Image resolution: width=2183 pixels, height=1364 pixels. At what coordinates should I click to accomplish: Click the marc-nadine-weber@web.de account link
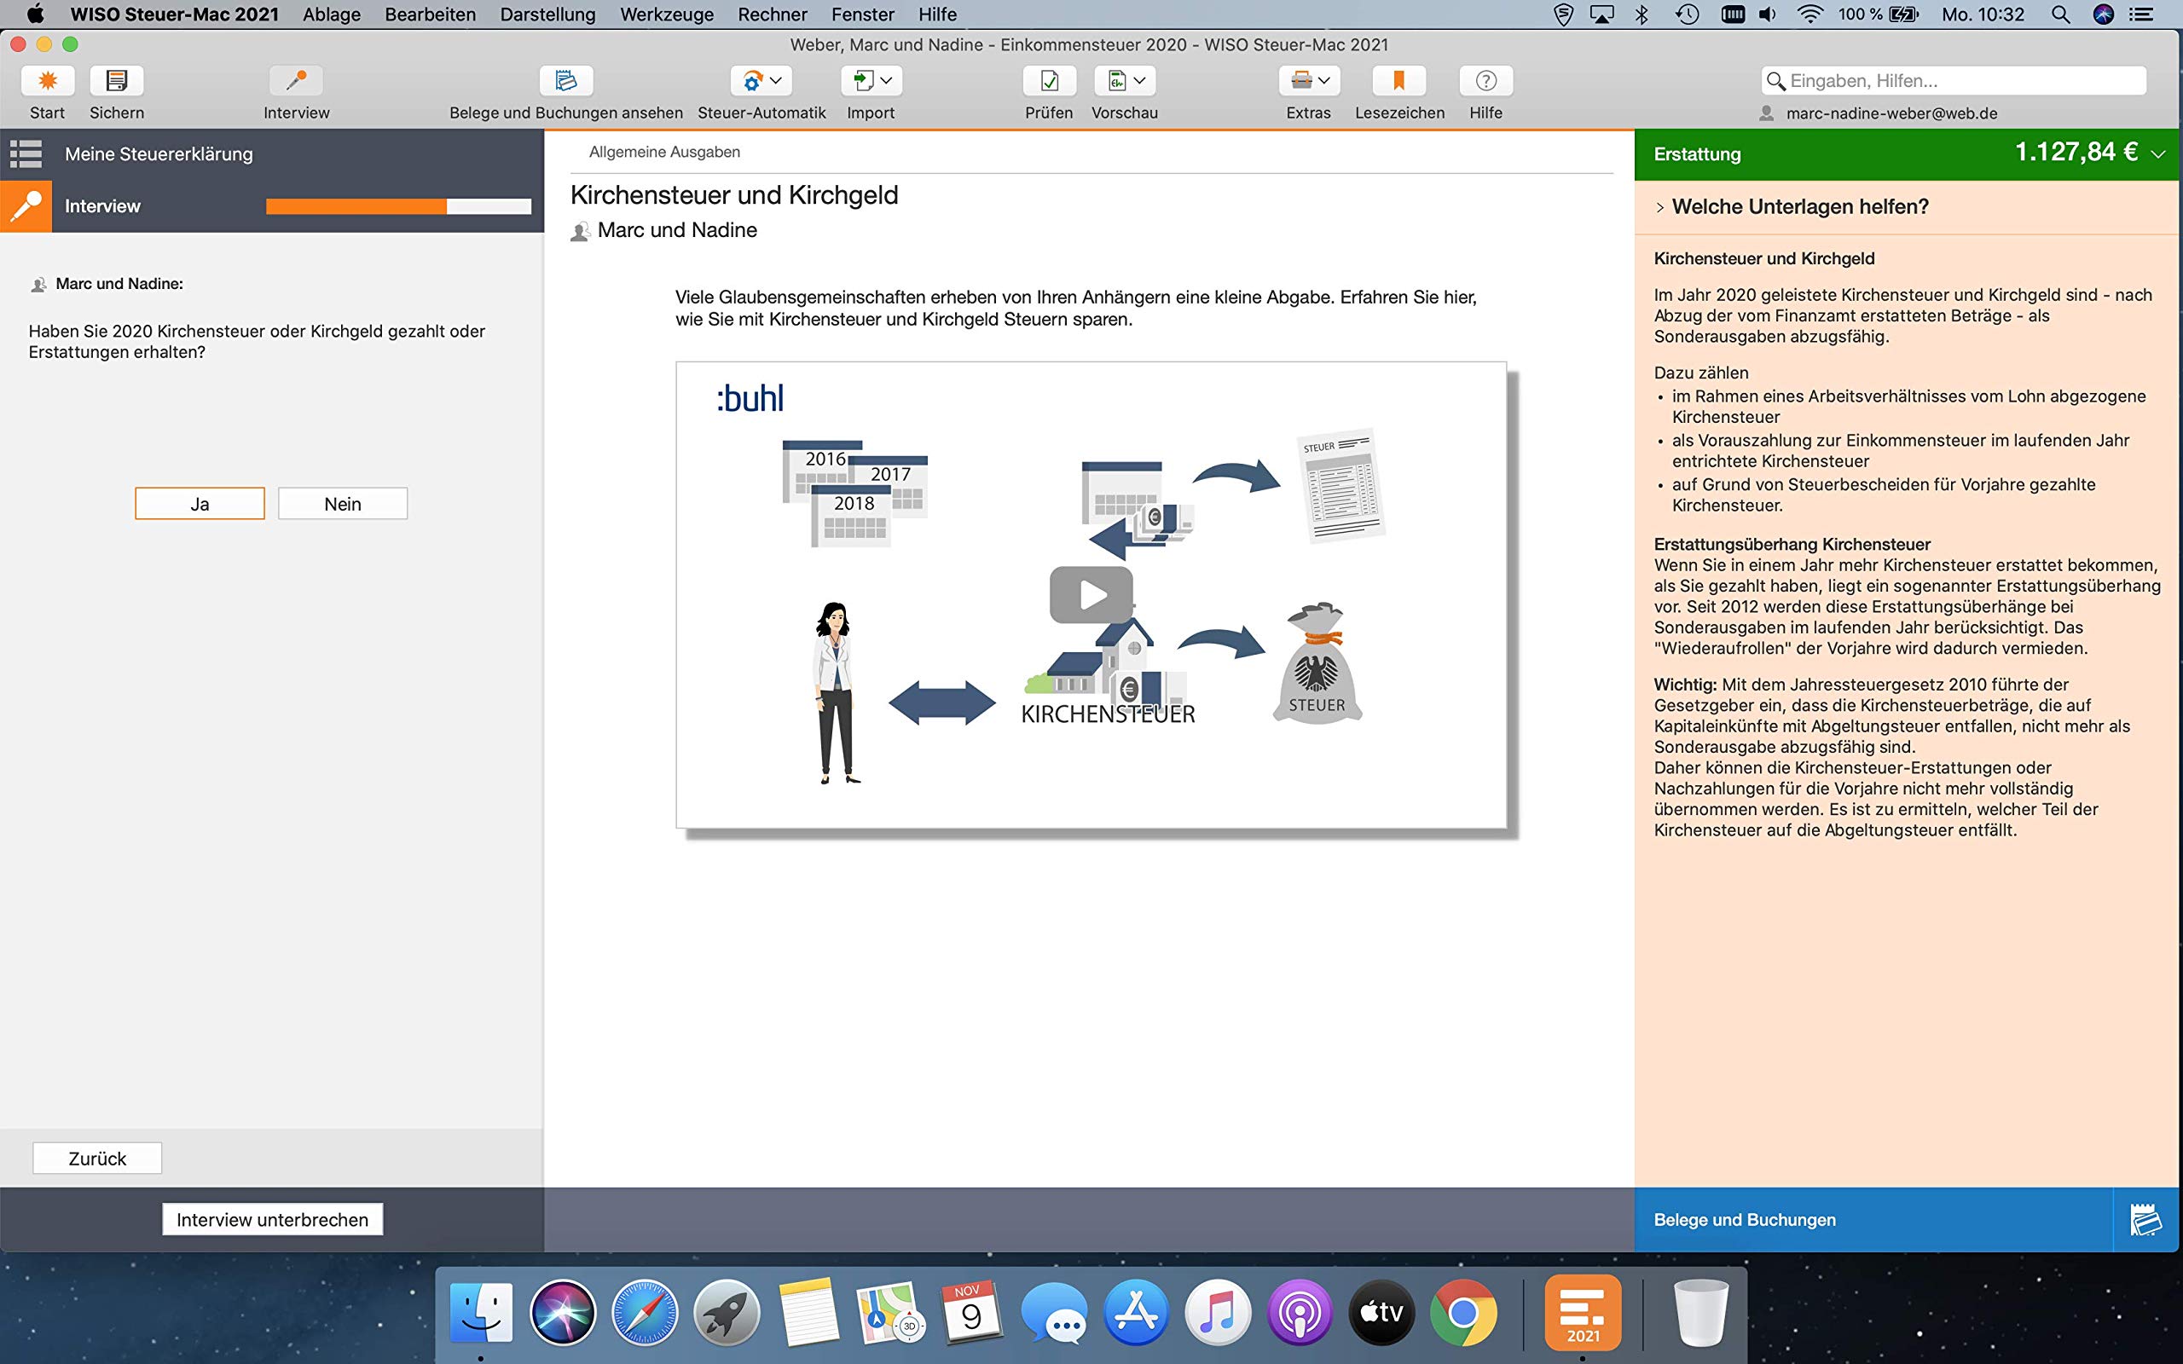(x=1891, y=113)
